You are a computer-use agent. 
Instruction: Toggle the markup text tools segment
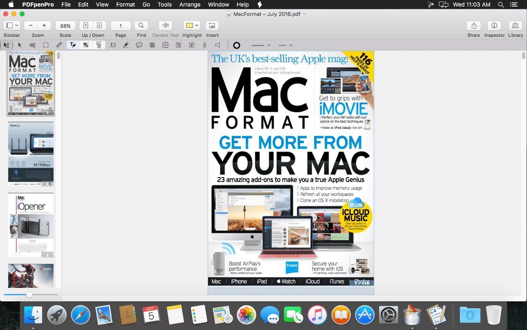coord(73,45)
